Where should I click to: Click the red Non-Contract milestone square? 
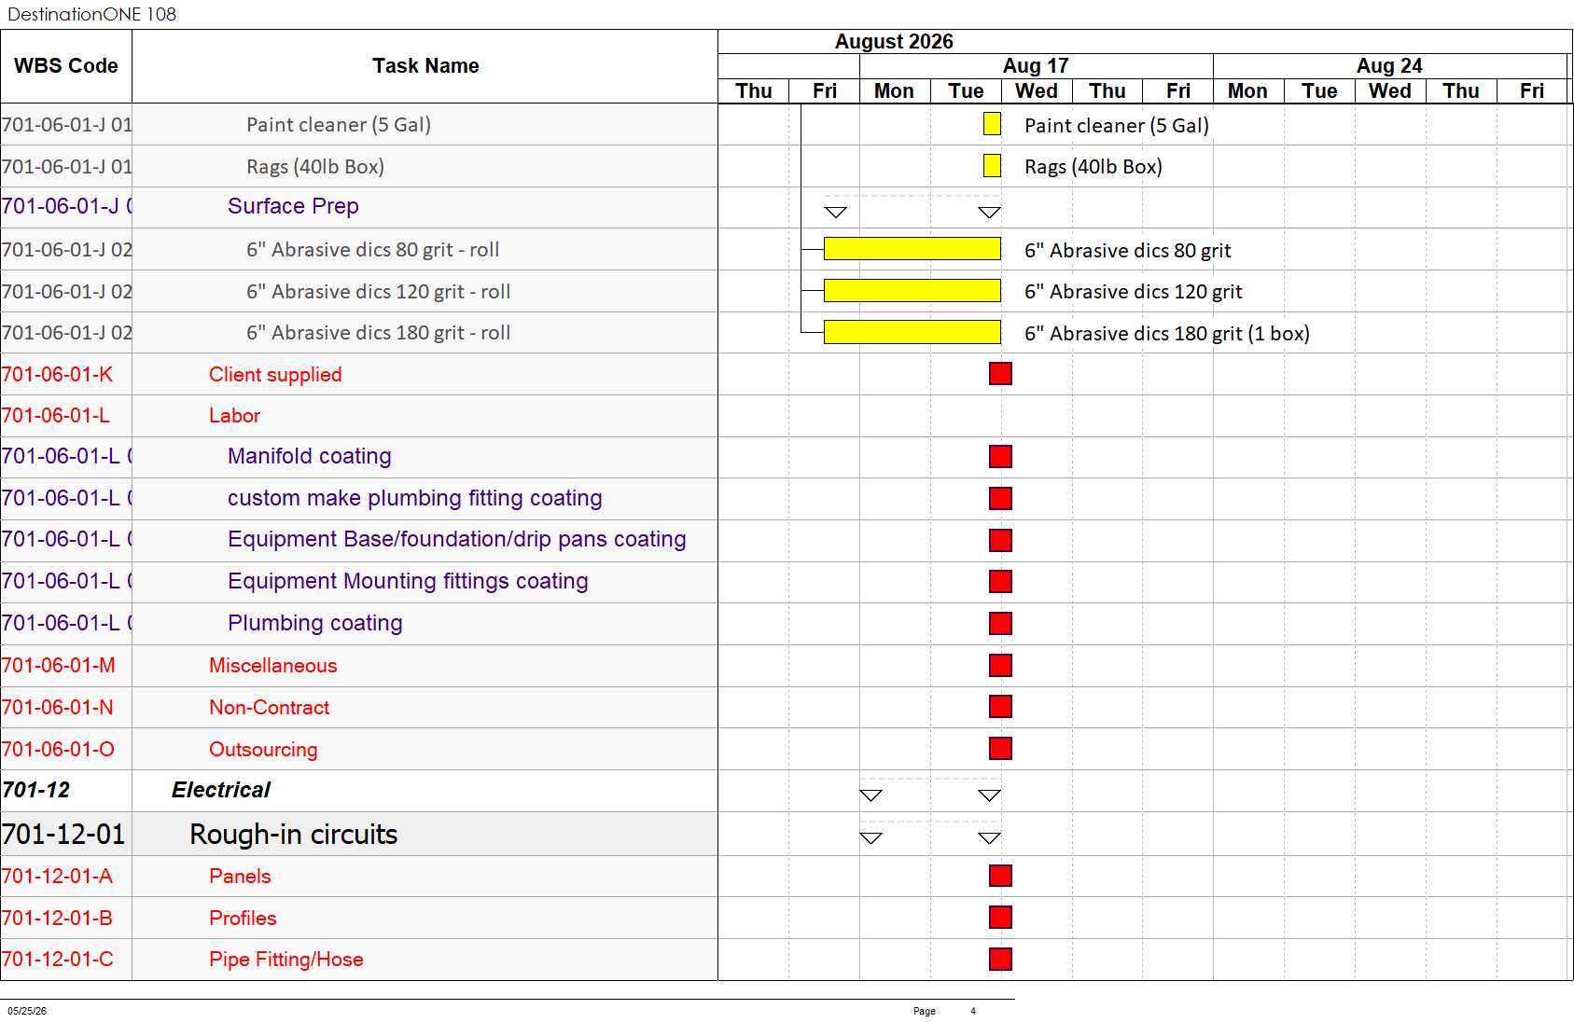pyautogui.click(x=1000, y=706)
